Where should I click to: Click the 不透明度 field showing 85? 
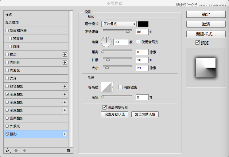pyautogui.click(x=142, y=32)
